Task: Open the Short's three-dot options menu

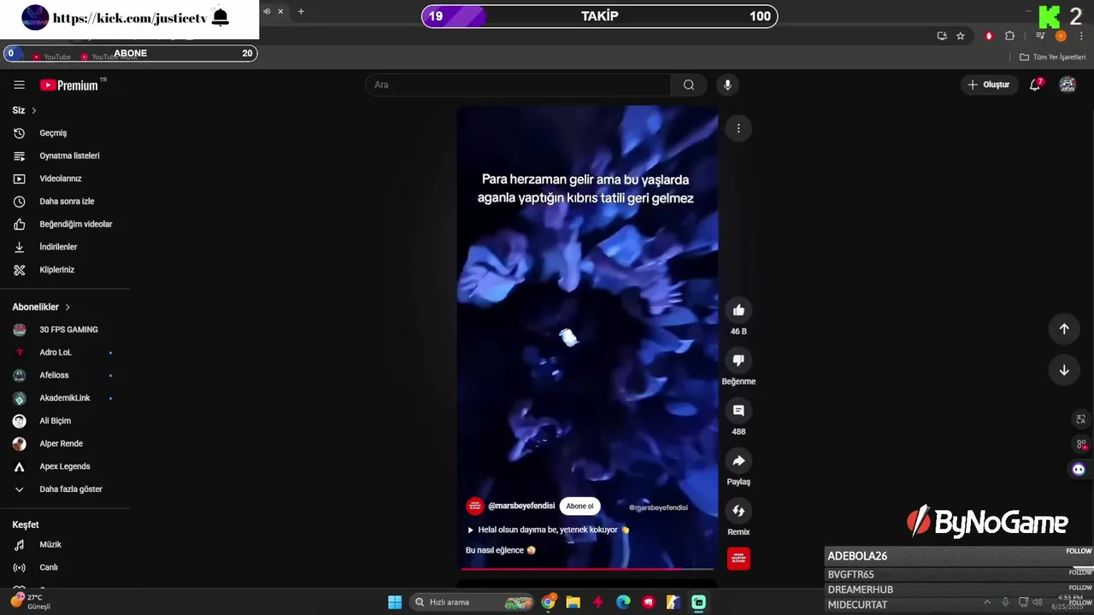Action: 738,128
